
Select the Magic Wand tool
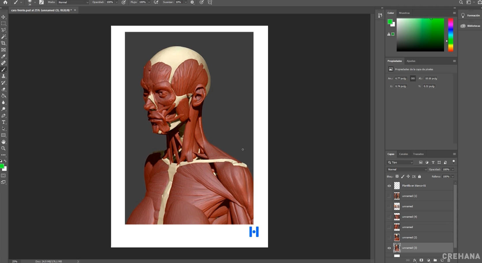coord(3,37)
